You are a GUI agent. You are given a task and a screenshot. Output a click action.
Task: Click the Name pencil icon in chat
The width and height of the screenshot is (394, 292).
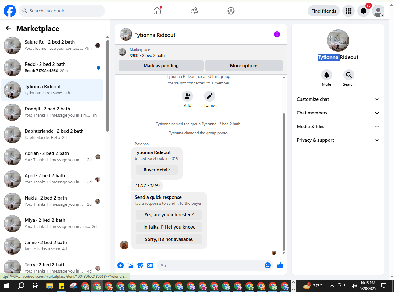(210, 96)
